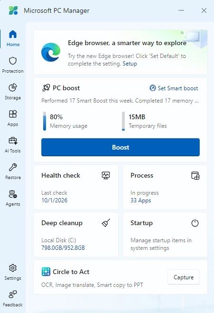Open the Restore wrench section
This screenshot has height=313, width=214.
pos(13,171)
